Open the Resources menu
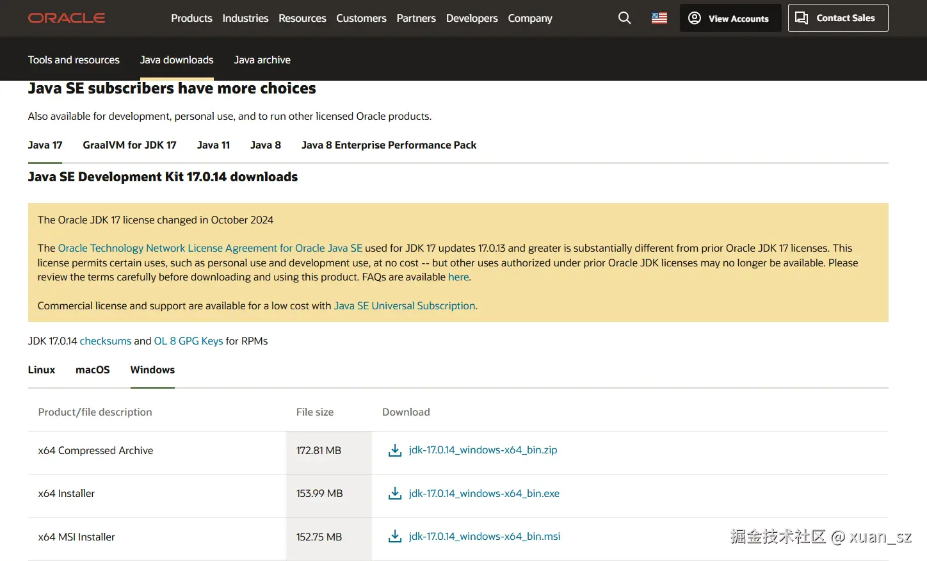 (302, 18)
